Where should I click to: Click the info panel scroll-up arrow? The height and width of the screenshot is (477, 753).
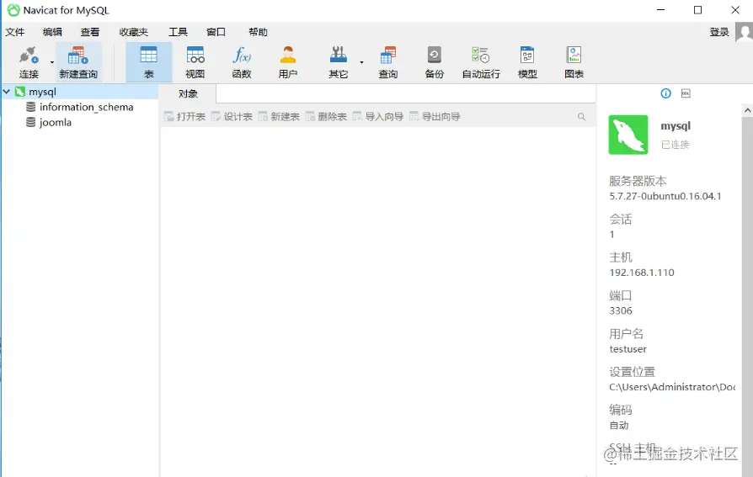(747, 110)
